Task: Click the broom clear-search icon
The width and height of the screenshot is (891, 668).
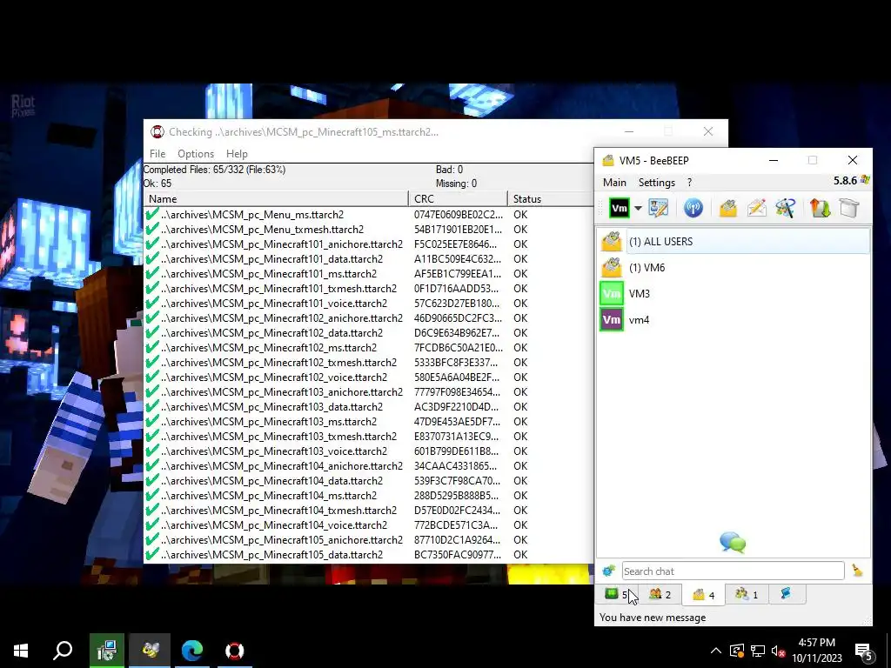Action: 857,571
